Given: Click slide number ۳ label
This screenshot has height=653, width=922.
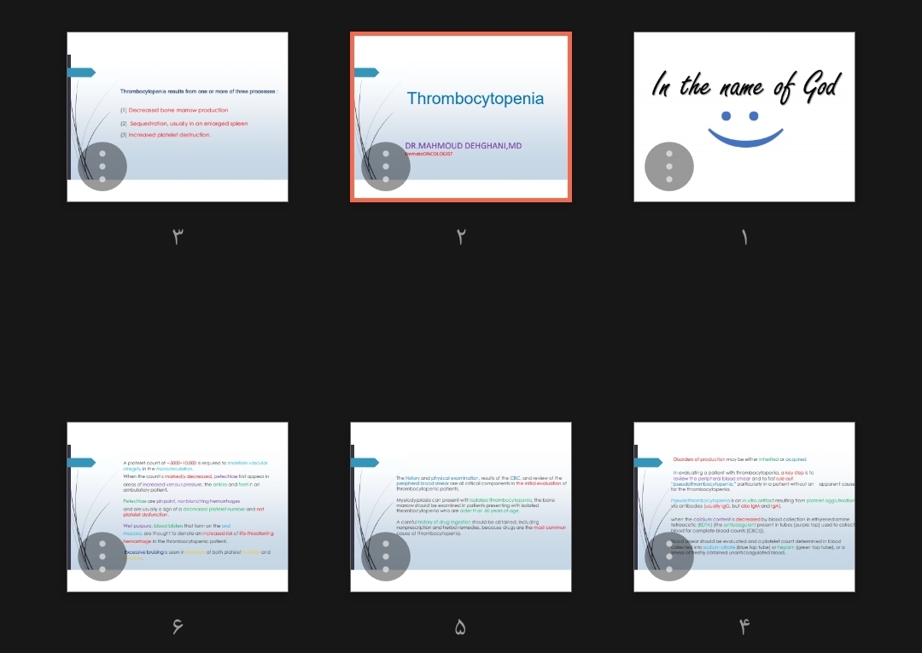Looking at the screenshot, I should tap(178, 236).
